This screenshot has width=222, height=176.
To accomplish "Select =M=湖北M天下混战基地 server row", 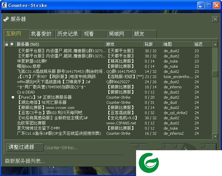I will 108,82.
